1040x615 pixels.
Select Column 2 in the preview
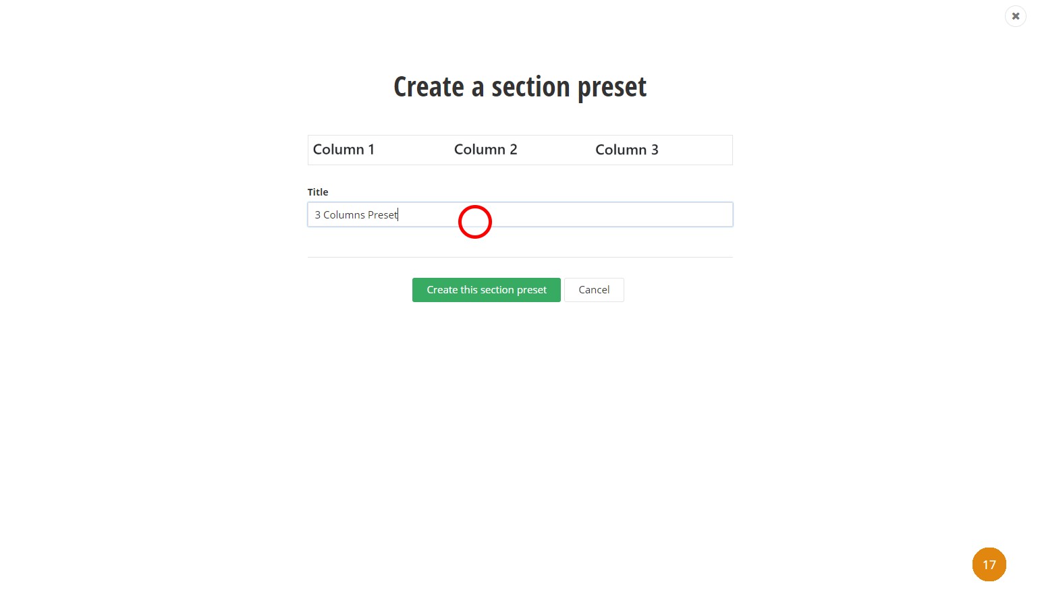click(485, 150)
